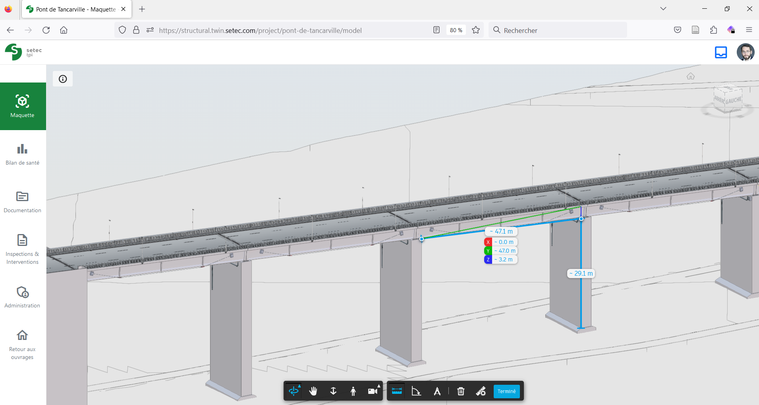Toggle Firefox reader view
The height and width of the screenshot is (405, 759).
coord(436,30)
